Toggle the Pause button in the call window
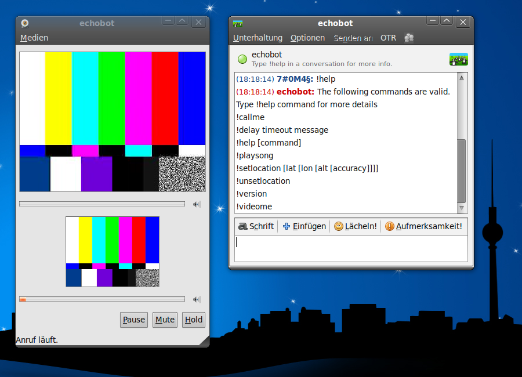Image resolution: width=522 pixels, height=377 pixels. (134, 320)
